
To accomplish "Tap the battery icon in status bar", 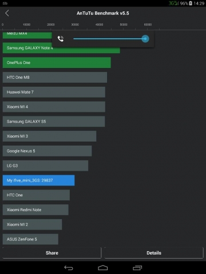I will [191, 3].
